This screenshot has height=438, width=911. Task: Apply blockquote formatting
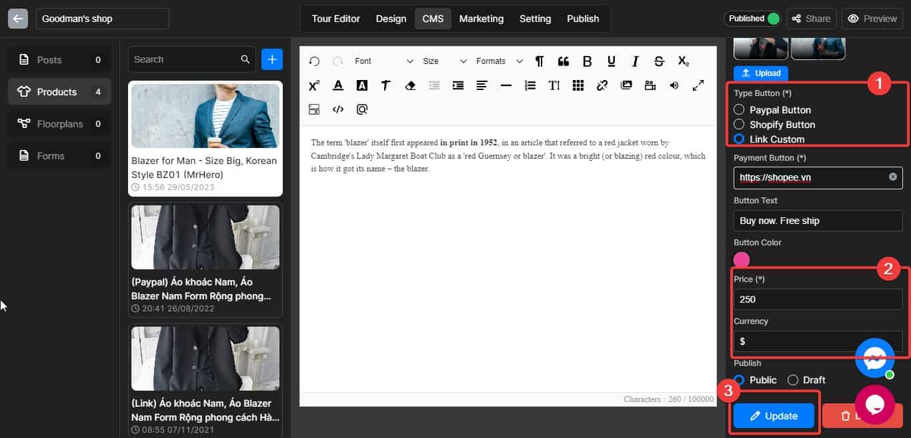564,61
